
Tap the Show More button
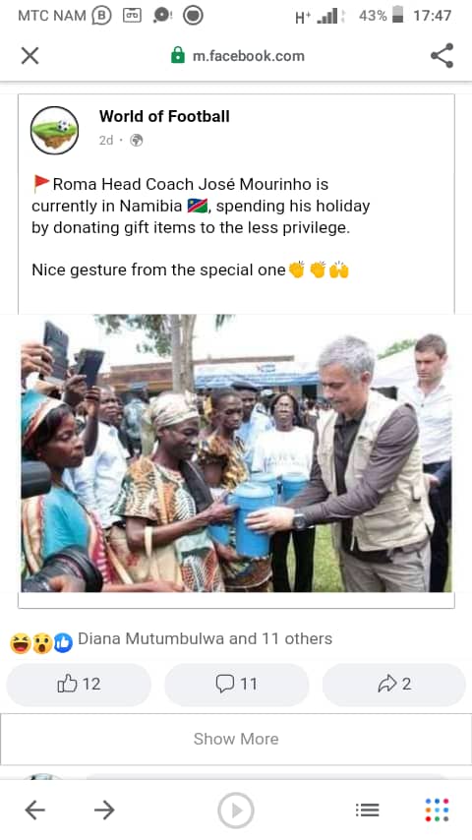(236, 739)
